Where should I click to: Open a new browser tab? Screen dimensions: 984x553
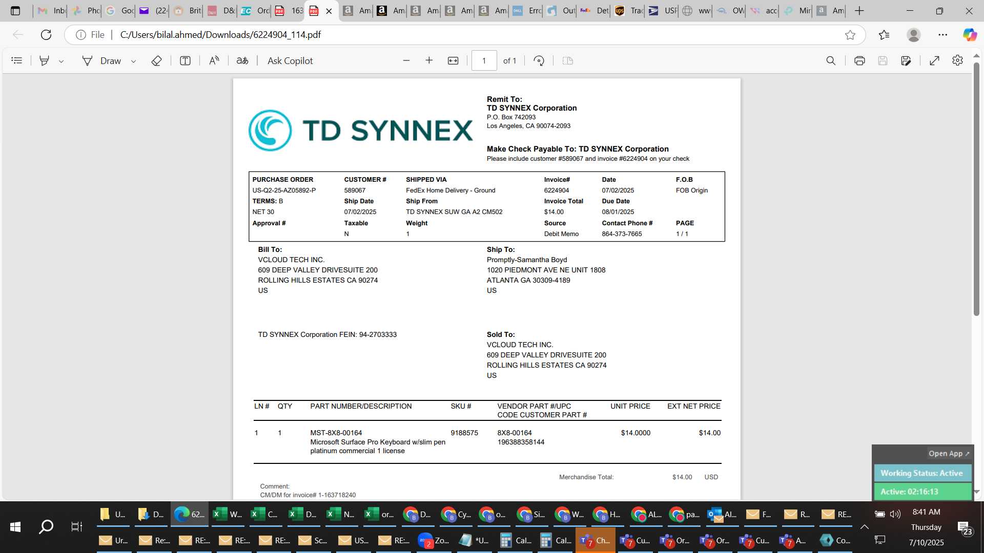click(859, 10)
